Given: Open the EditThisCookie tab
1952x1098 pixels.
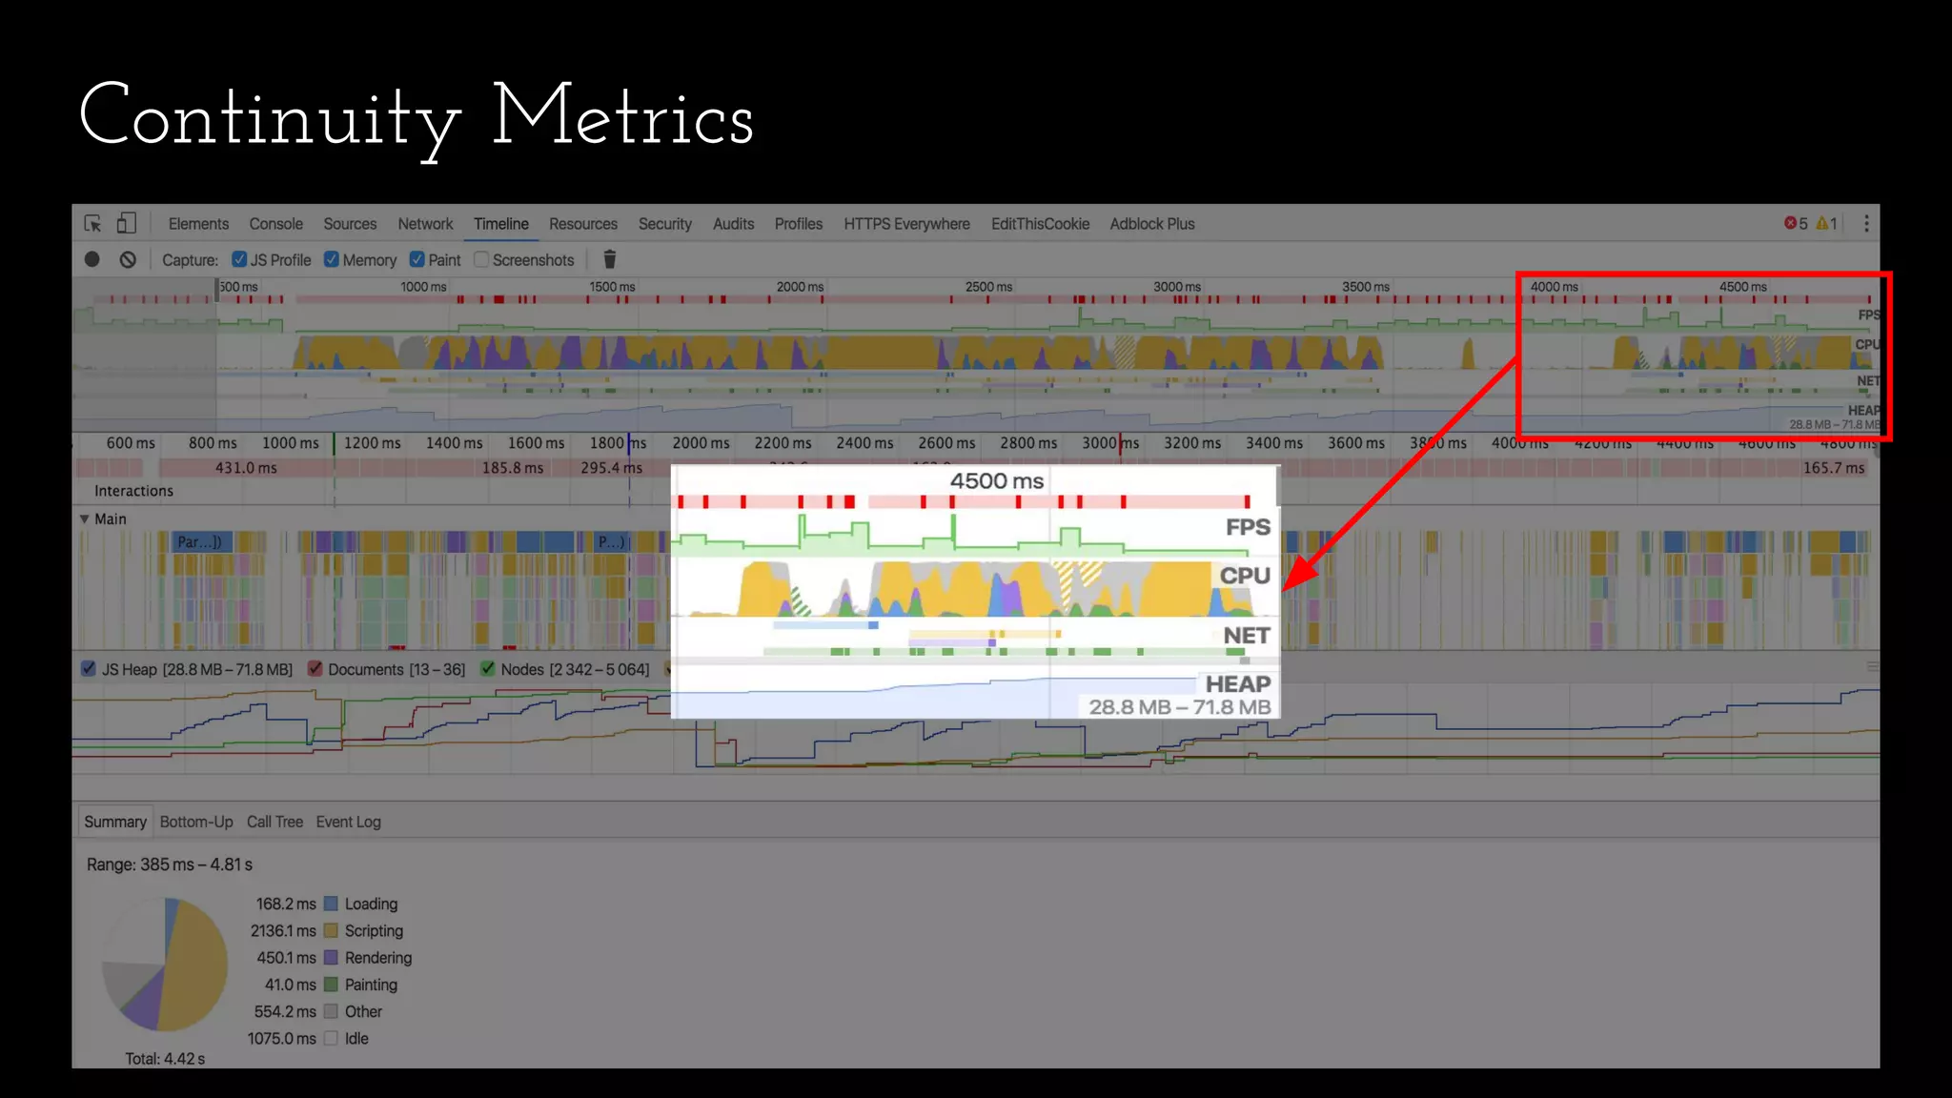Looking at the screenshot, I should (1040, 224).
